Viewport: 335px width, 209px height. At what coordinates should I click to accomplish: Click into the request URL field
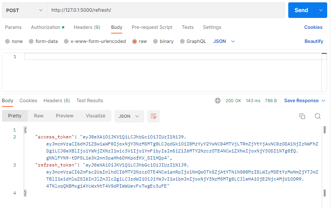coord(166,10)
